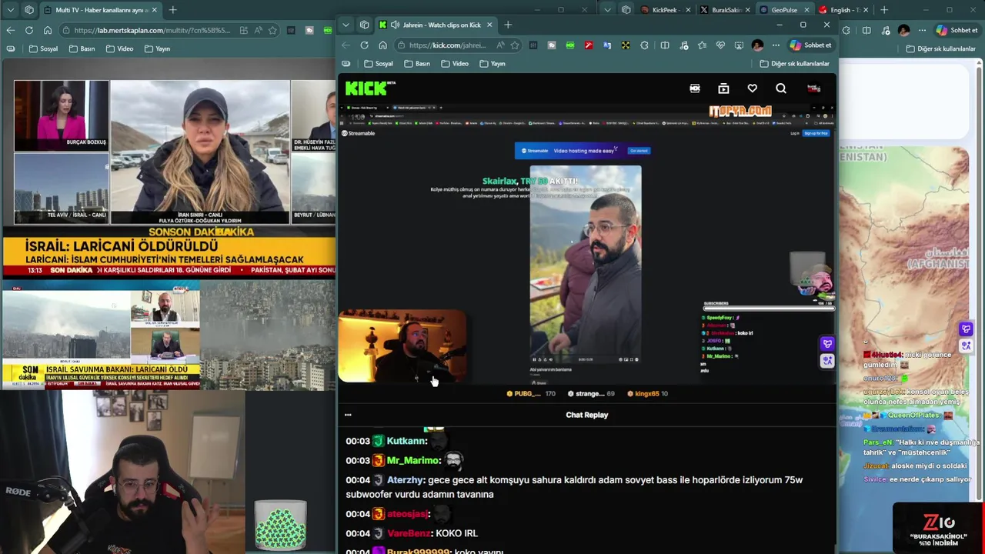This screenshot has height=554, width=985.
Task: Open Sosyal bookmark folder in Multi TV window
Action: pos(43,48)
